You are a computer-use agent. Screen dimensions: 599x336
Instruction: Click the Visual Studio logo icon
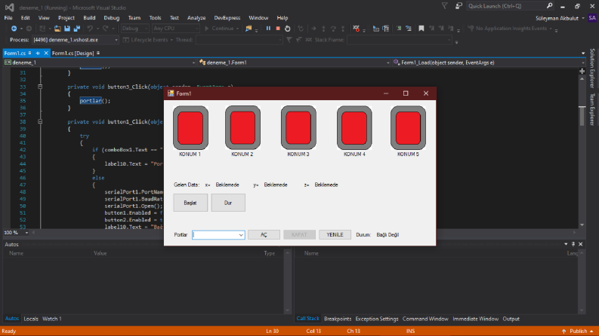coord(10,8)
